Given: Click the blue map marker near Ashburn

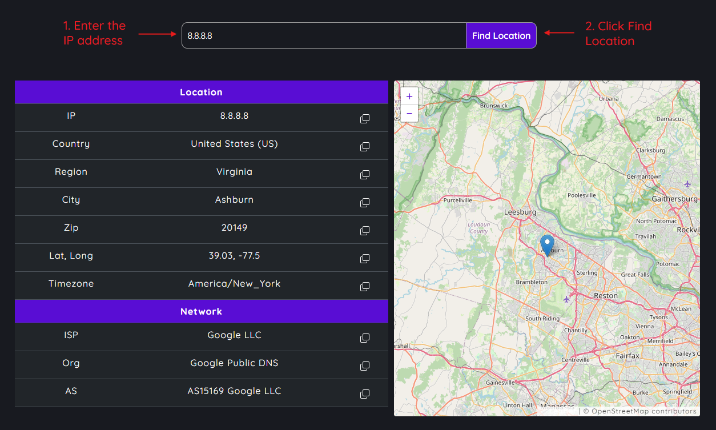Looking at the screenshot, I should point(547,243).
